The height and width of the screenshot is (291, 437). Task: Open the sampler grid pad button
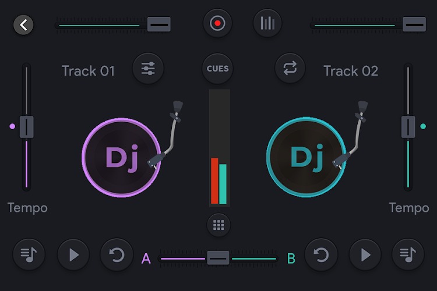pos(218,225)
